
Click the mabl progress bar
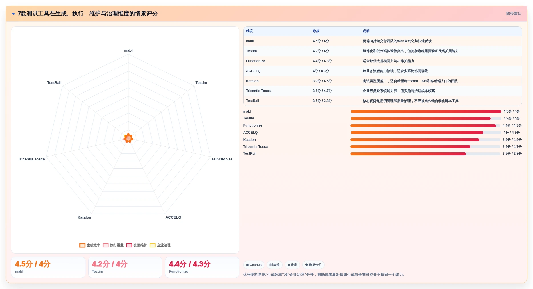coord(426,111)
